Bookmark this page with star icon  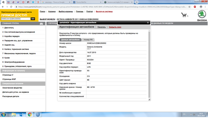[x=189, y=7]
